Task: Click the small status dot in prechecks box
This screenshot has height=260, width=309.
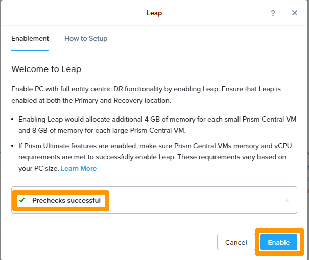Action: (287, 200)
